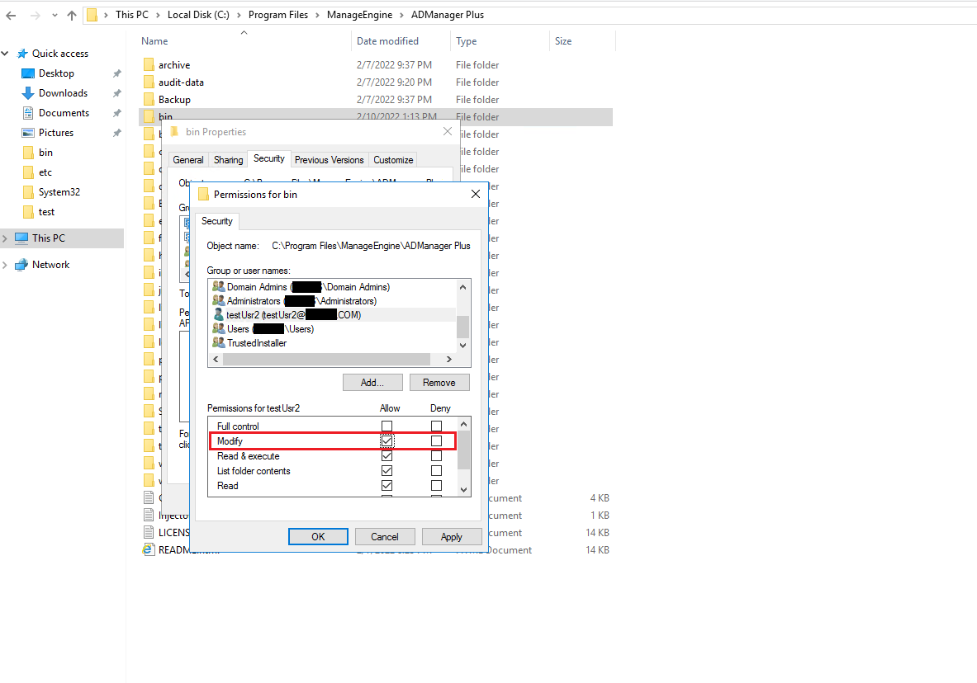Expand This PC in navigation pane
Image resolution: width=977 pixels, height=683 pixels.
point(5,238)
